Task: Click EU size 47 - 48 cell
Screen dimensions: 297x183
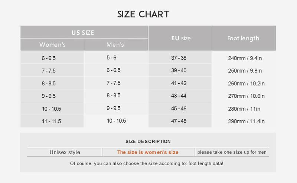Action: tap(179, 121)
